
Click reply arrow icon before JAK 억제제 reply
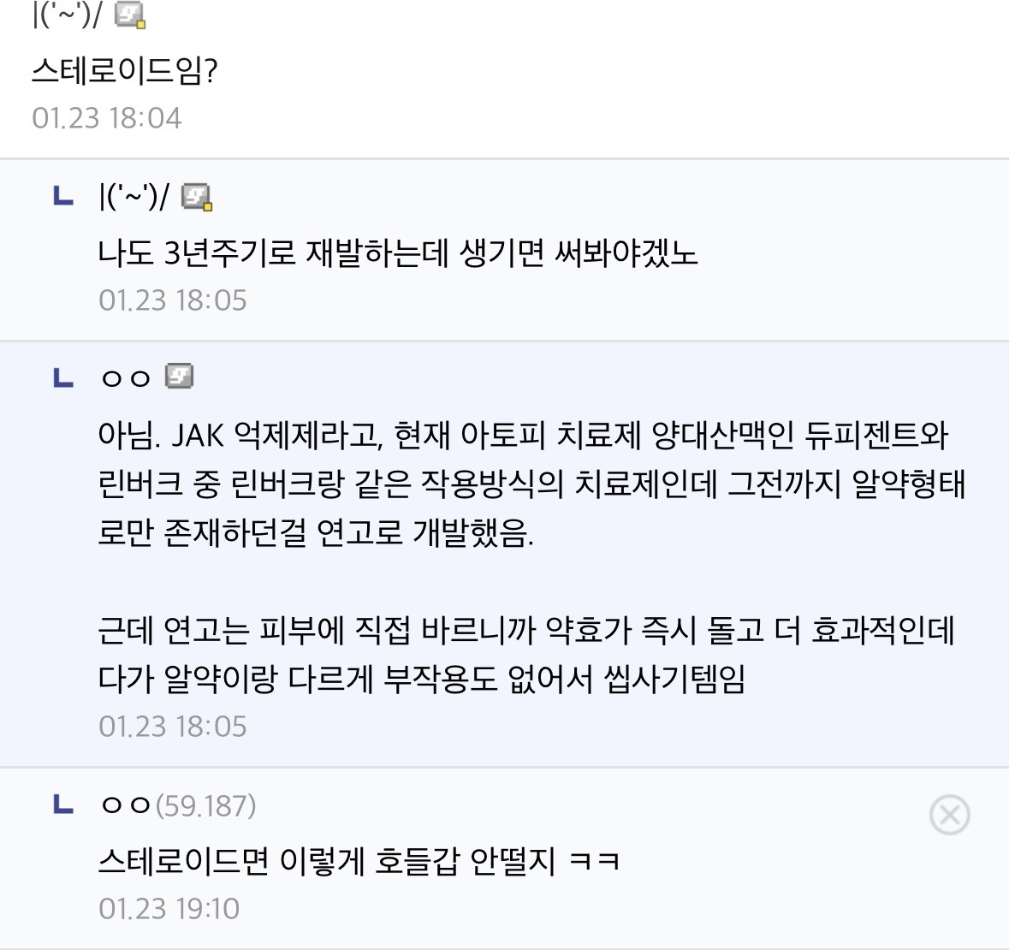pos(62,377)
